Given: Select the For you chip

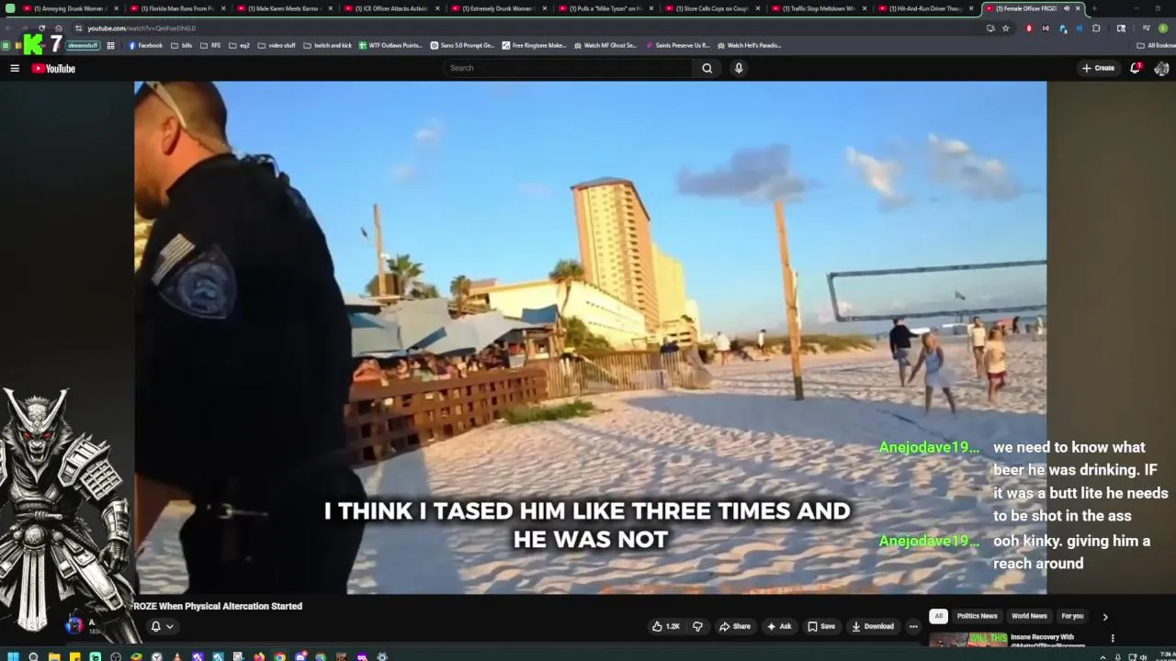Looking at the screenshot, I should click(x=1072, y=616).
